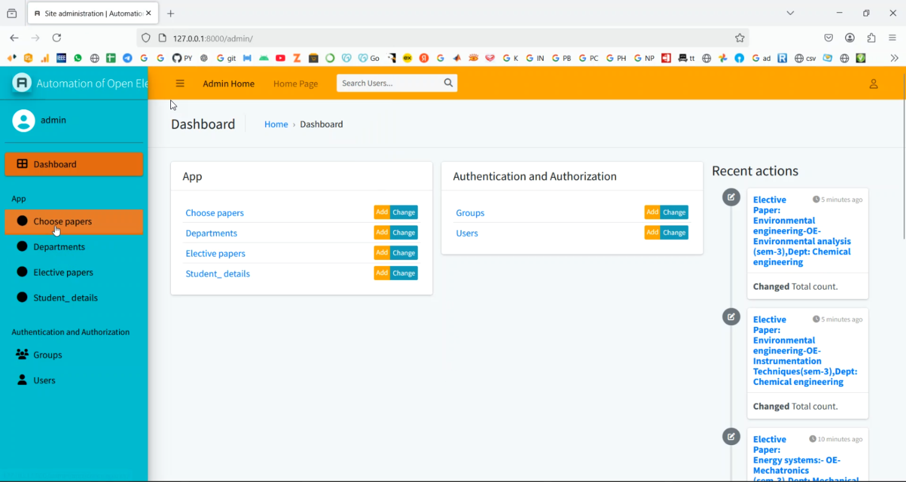Click the search magnifier icon
The width and height of the screenshot is (906, 482).
click(448, 83)
